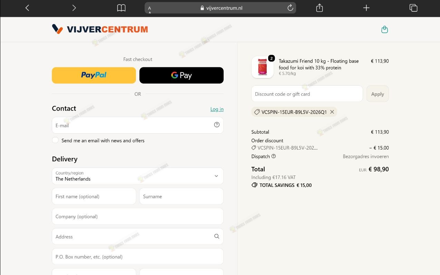Follow the Log in link
This screenshot has width=440, height=275.
pos(217,109)
